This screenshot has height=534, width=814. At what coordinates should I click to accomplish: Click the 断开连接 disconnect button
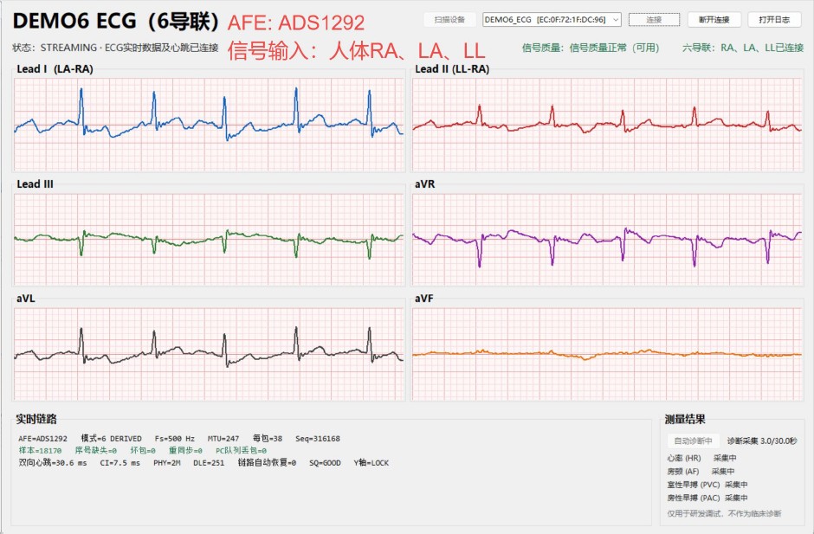714,20
